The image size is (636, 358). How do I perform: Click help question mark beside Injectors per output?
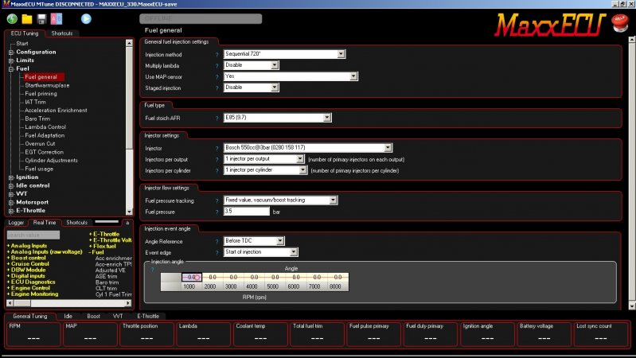pos(217,160)
